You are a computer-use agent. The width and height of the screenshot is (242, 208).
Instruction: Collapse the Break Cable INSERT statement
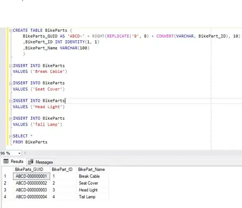click(x=11, y=66)
